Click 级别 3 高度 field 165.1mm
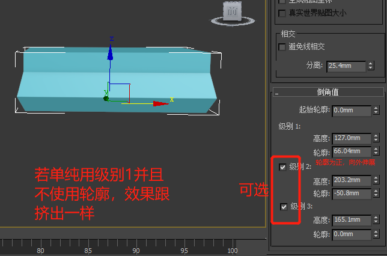387x256 pixels. point(352,220)
